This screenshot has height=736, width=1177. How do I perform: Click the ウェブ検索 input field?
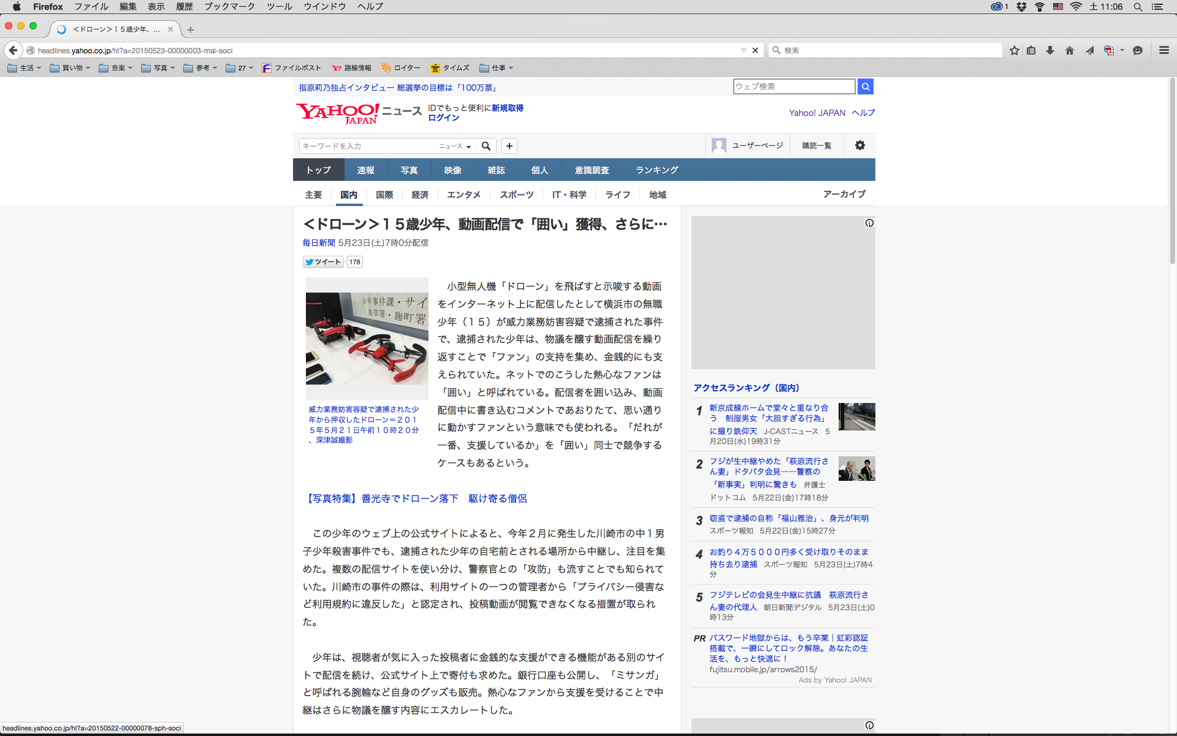tap(794, 86)
